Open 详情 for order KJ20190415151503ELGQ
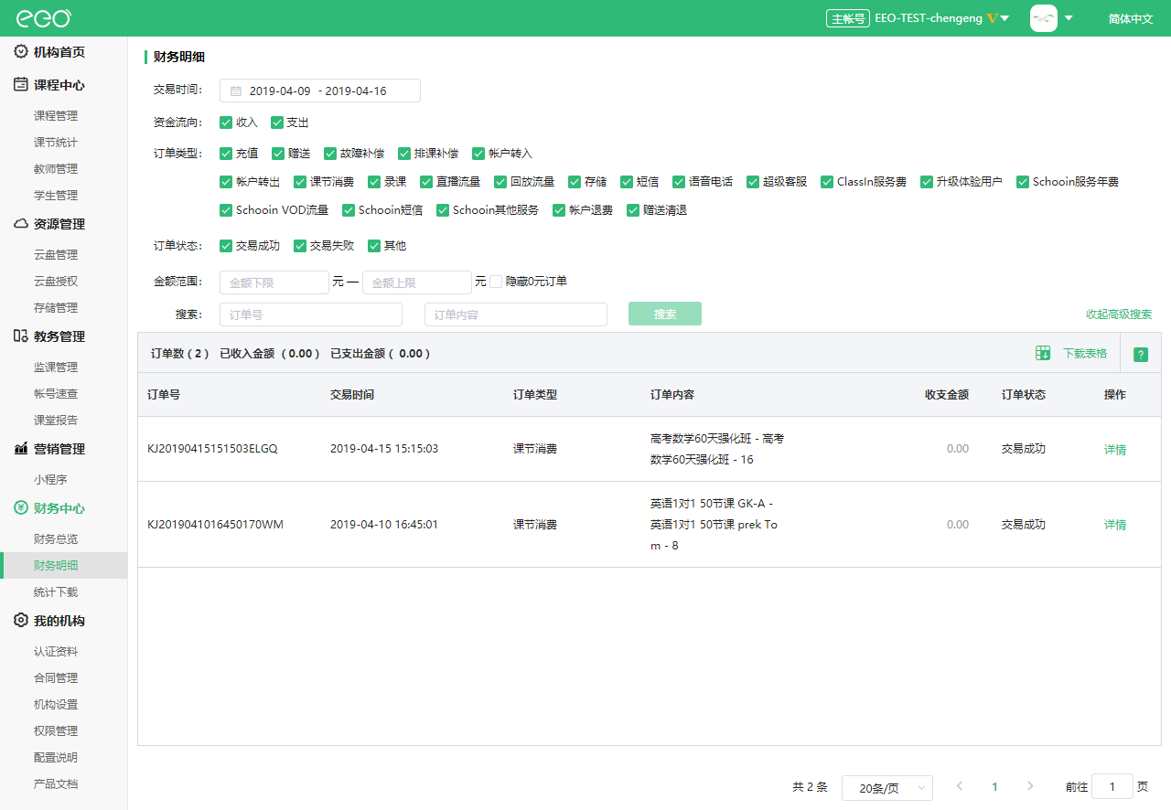 point(1115,450)
